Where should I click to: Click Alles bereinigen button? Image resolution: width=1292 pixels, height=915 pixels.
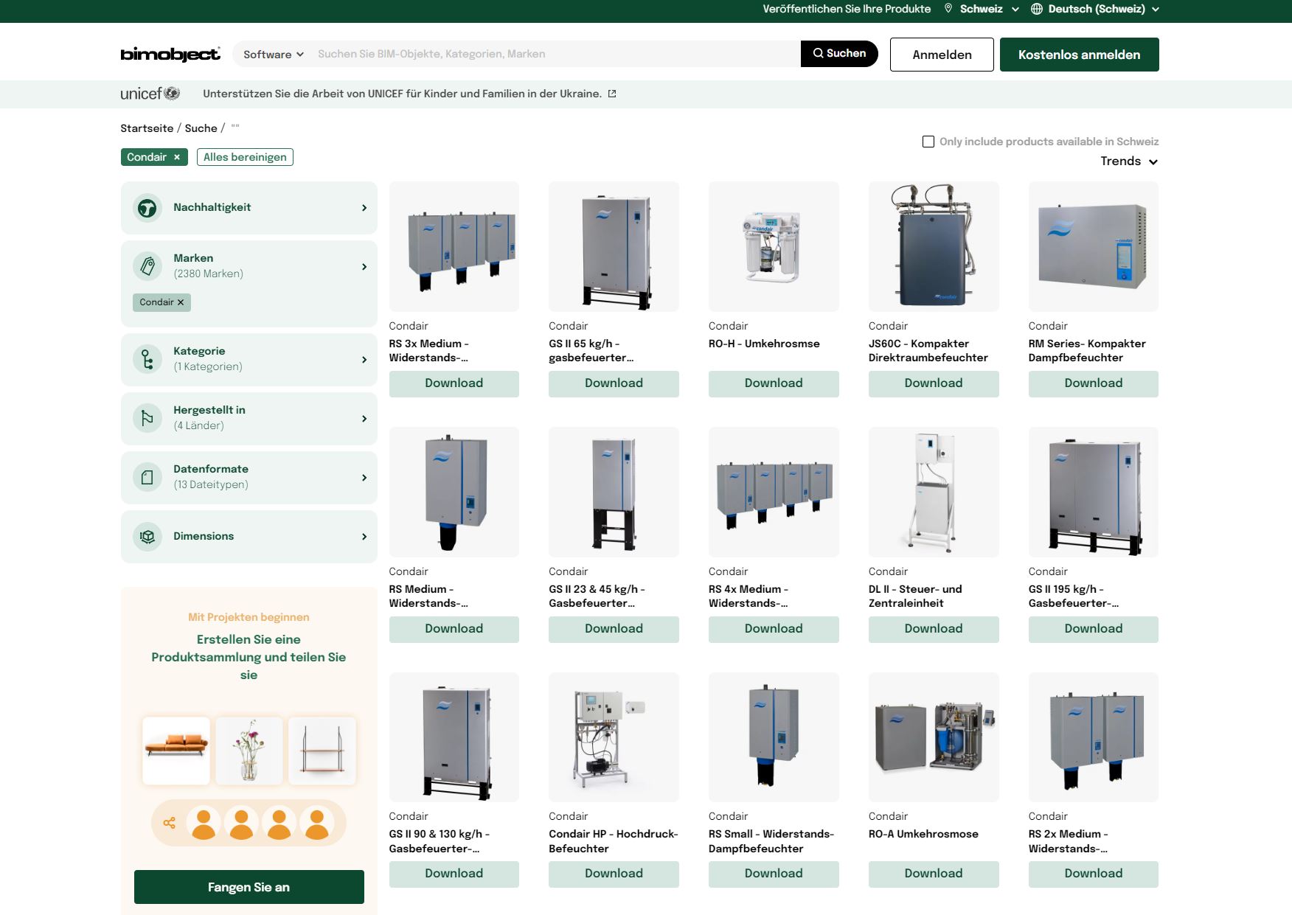pyautogui.click(x=245, y=157)
